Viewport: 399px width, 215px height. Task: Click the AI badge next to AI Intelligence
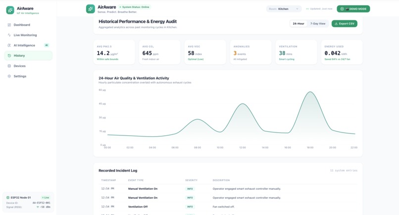(47, 45)
